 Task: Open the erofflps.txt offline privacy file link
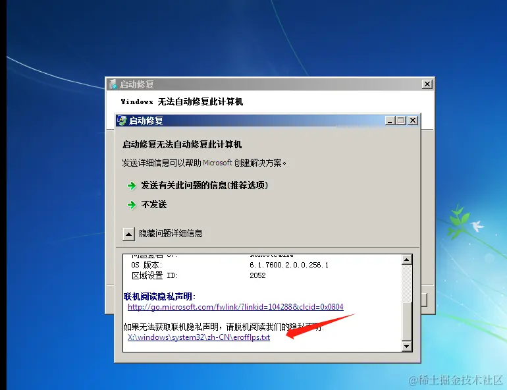point(199,337)
